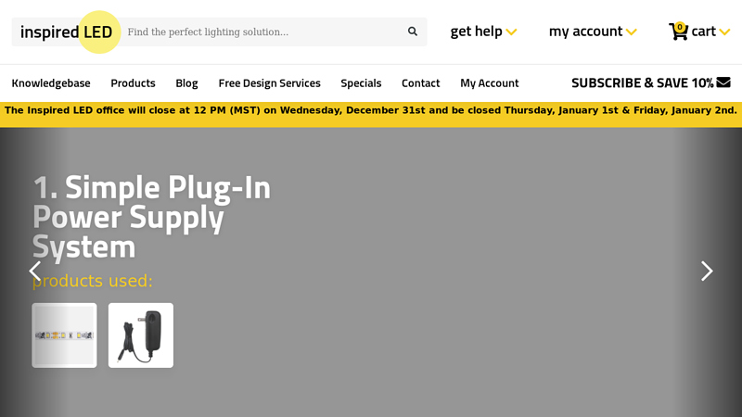Image resolution: width=742 pixels, height=417 pixels.
Task: Click SUBSCRIBE & SAVE 10% link
Action: tap(642, 83)
